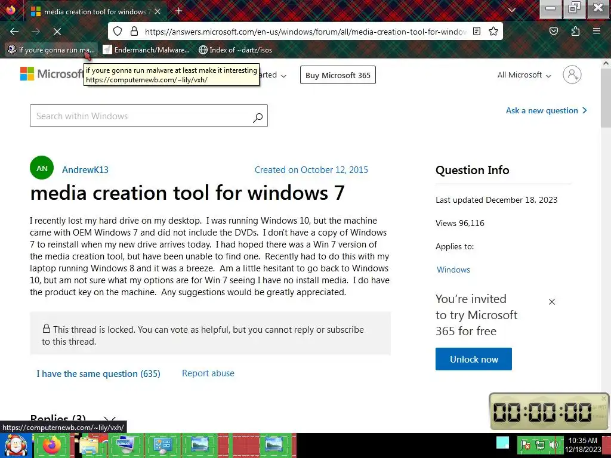Image resolution: width=611 pixels, height=458 pixels.
Task: Stop loading the current page
Action: pyautogui.click(x=57, y=31)
